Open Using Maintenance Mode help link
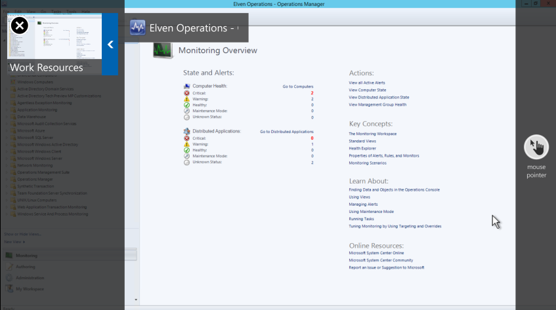This screenshot has height=310, width=556. [371, 212]
